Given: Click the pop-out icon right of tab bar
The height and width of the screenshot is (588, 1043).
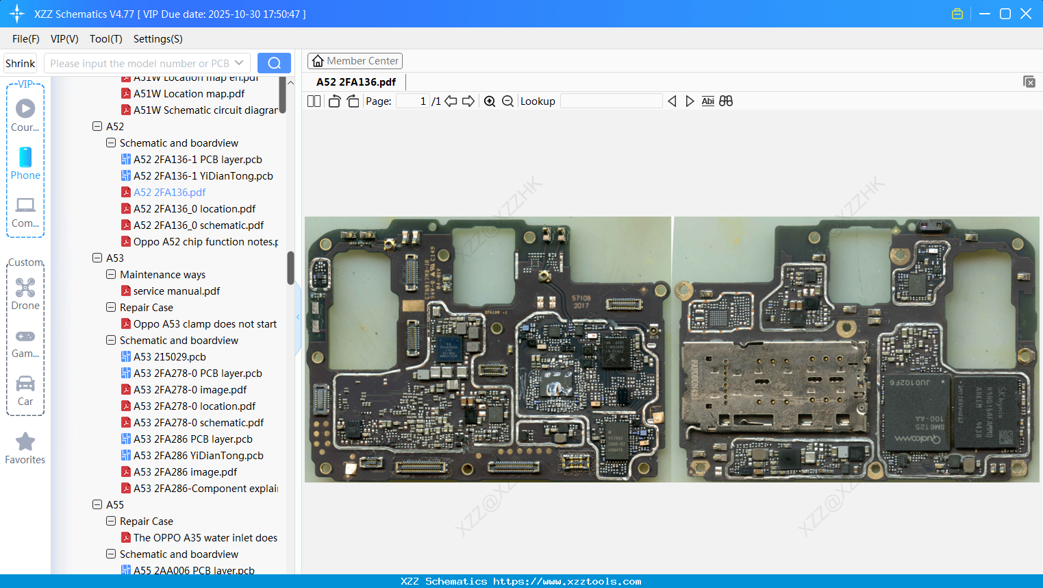Looking at the screenshot, I should coord(1029,82).
